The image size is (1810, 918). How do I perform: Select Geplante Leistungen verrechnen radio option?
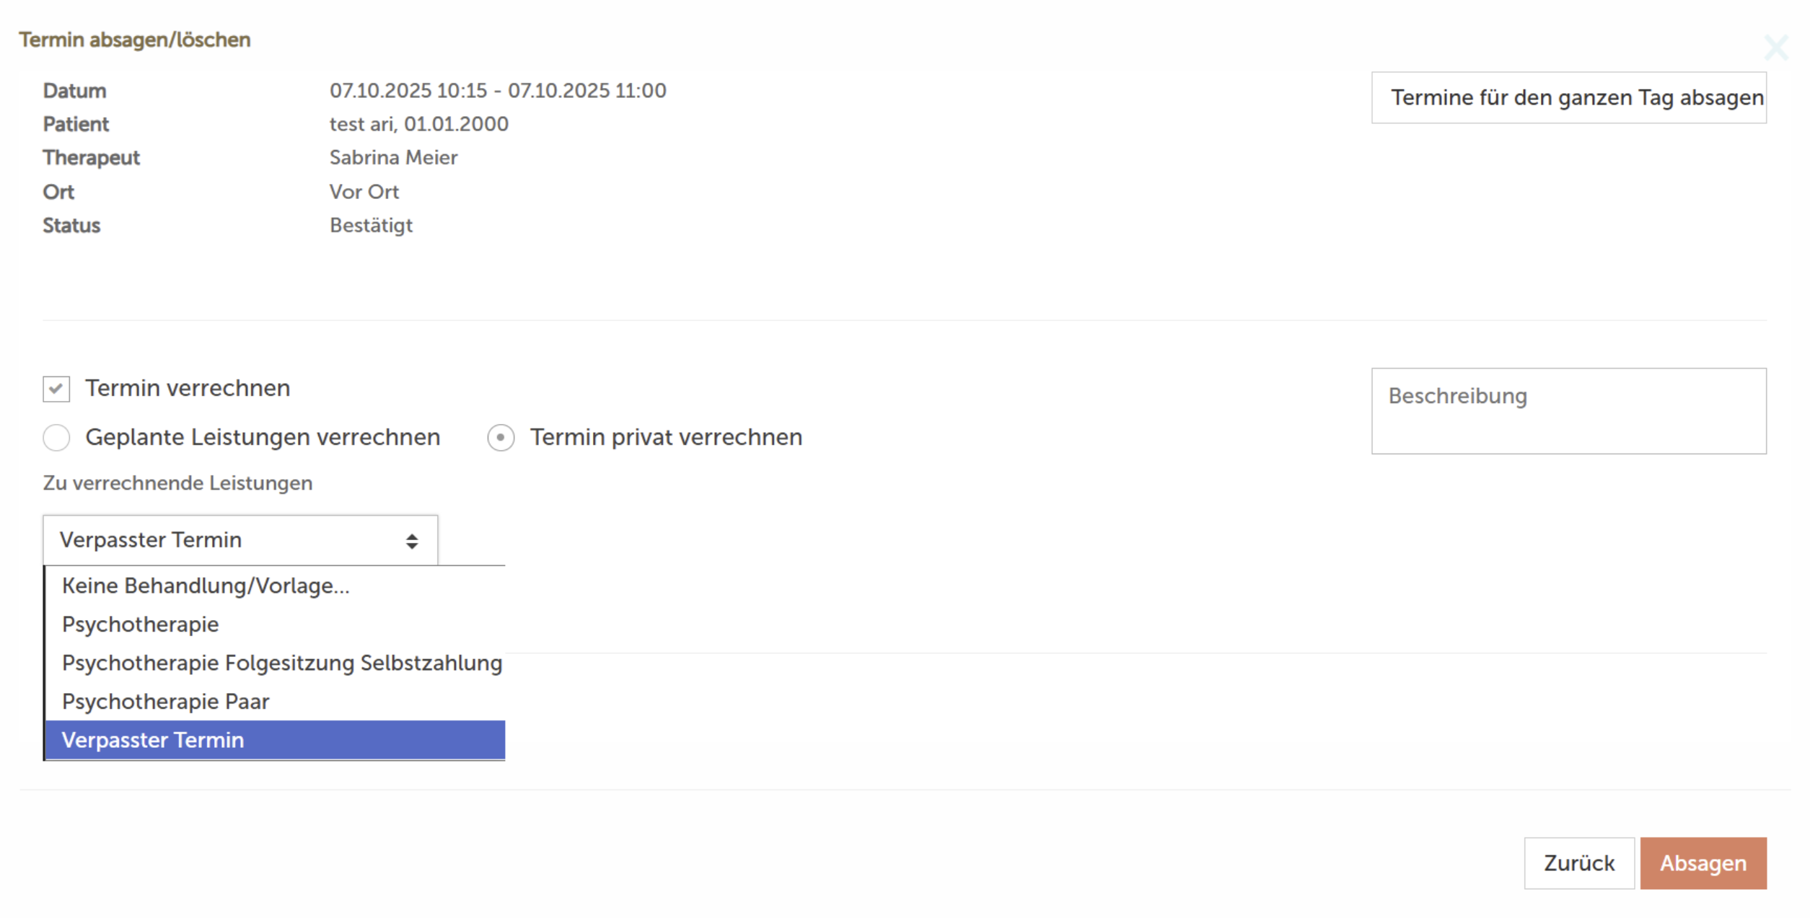point(56,438)
